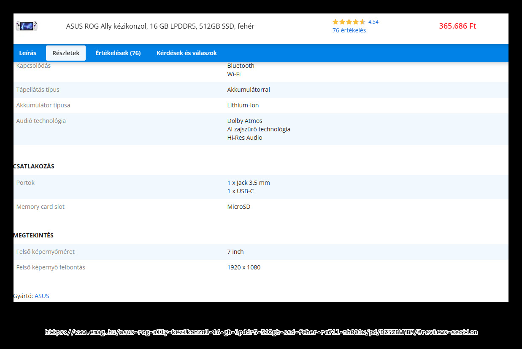
Task: Select the Részletek tab
Action: coord(66,53)
